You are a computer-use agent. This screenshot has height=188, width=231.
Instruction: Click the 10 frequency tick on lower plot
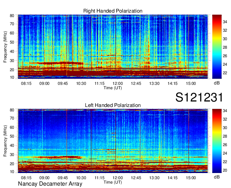(x=12, y=172)
